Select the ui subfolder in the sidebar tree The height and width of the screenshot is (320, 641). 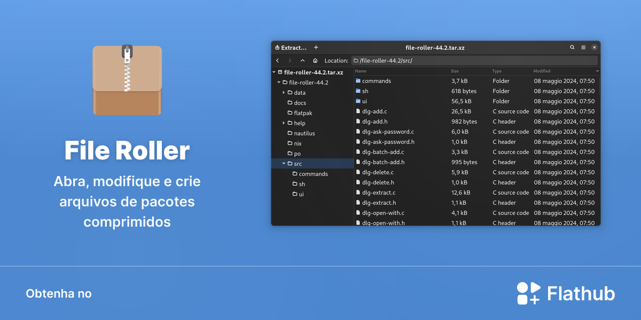pos(299,194)
